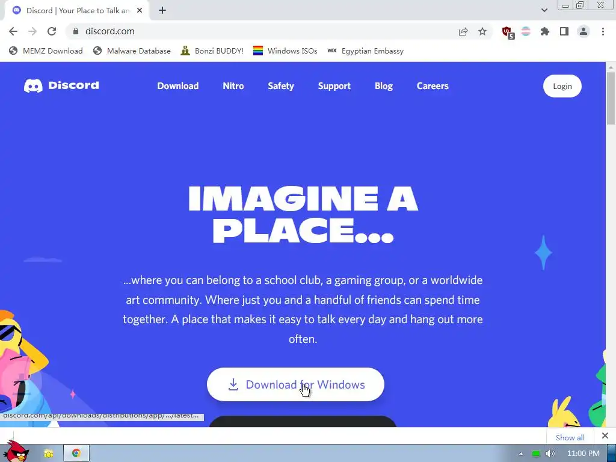Click the 11:00 PM taskbar clock
Screen dimensions: 616x462
pyautogui.click(x=584, y=454)
